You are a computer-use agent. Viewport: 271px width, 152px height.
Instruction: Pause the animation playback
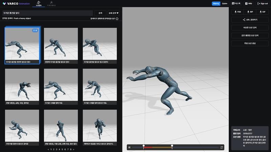coord(129,147)
